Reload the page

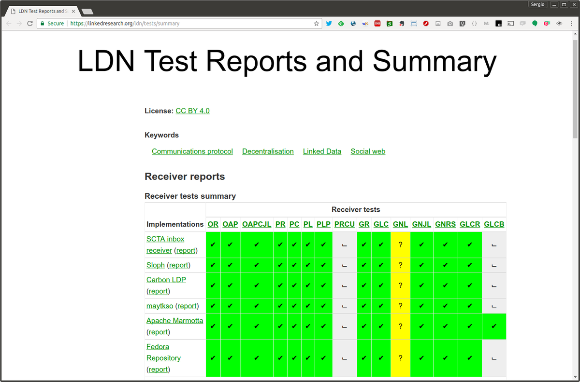(x=30, y=23)
